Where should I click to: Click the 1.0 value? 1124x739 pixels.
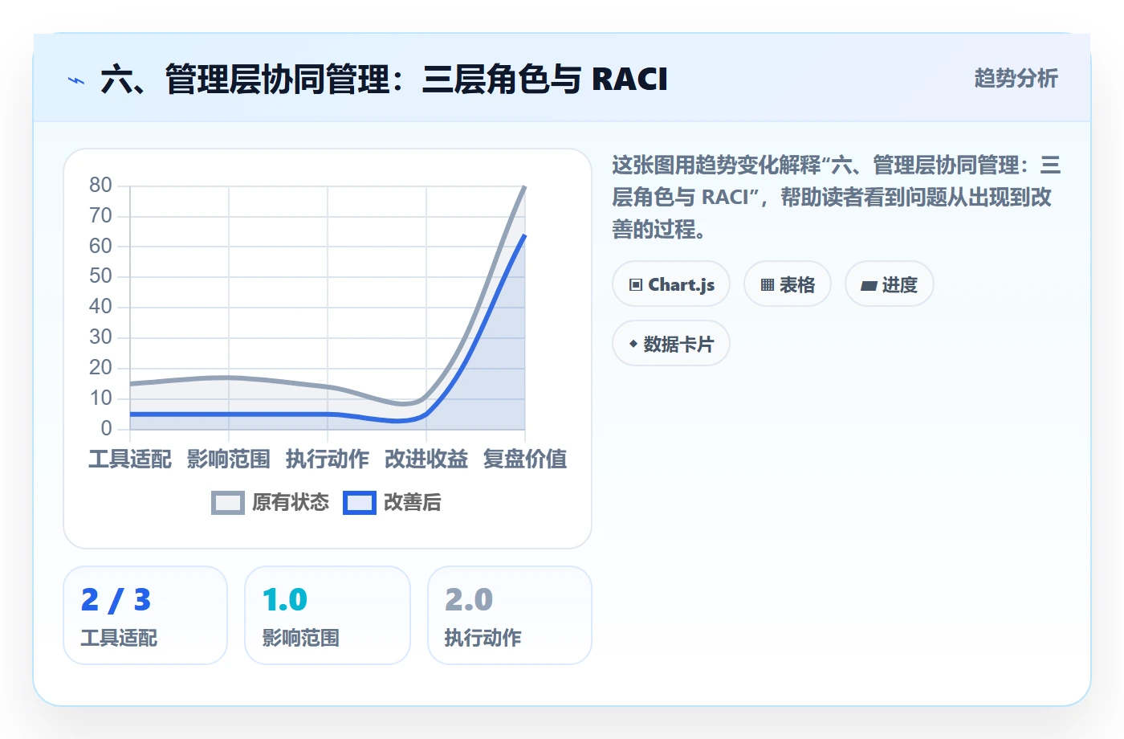(285, 600)
